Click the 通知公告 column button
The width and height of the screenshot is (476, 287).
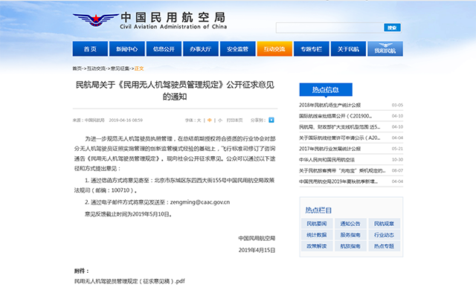click(350, 224)
